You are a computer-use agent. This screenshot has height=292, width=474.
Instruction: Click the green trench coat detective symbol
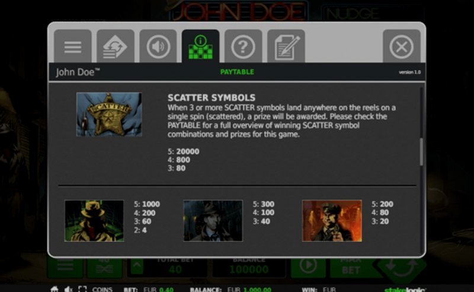click(94, 221)
